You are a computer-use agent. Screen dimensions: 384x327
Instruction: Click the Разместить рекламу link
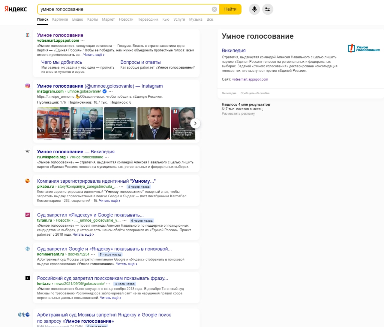[x=238, y=113]
